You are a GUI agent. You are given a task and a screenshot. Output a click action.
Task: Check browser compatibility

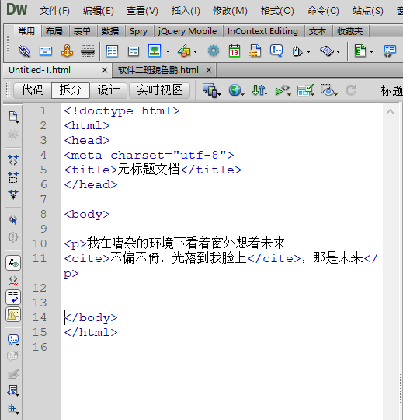[x=305, y=90]
